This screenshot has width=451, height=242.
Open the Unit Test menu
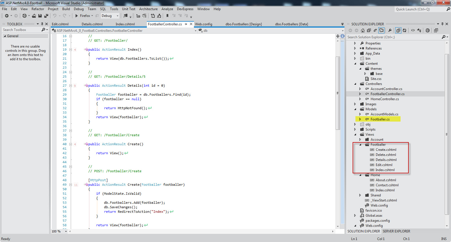[x=129, y=9]
